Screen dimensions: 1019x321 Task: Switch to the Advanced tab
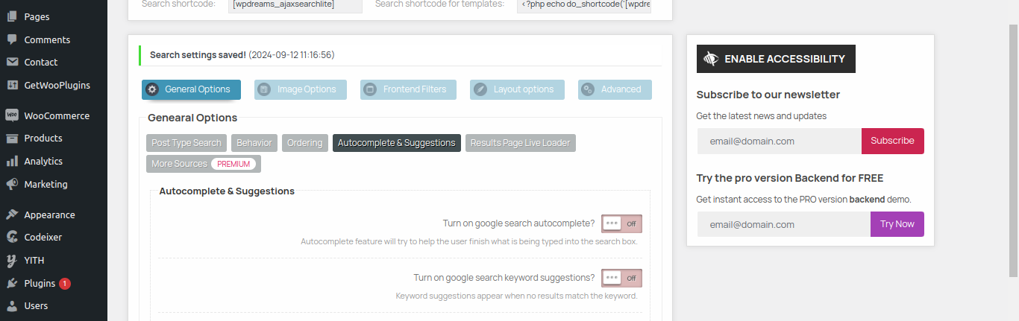(615, 89)
